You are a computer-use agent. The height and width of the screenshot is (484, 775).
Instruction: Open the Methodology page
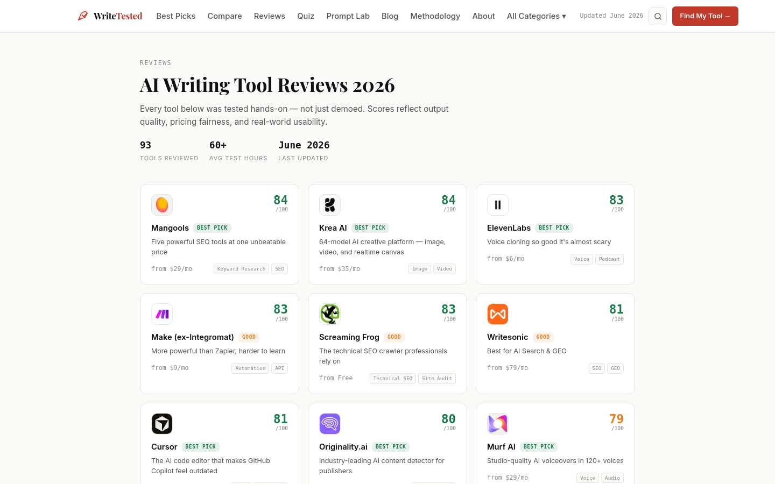click(x=435, y=16)
